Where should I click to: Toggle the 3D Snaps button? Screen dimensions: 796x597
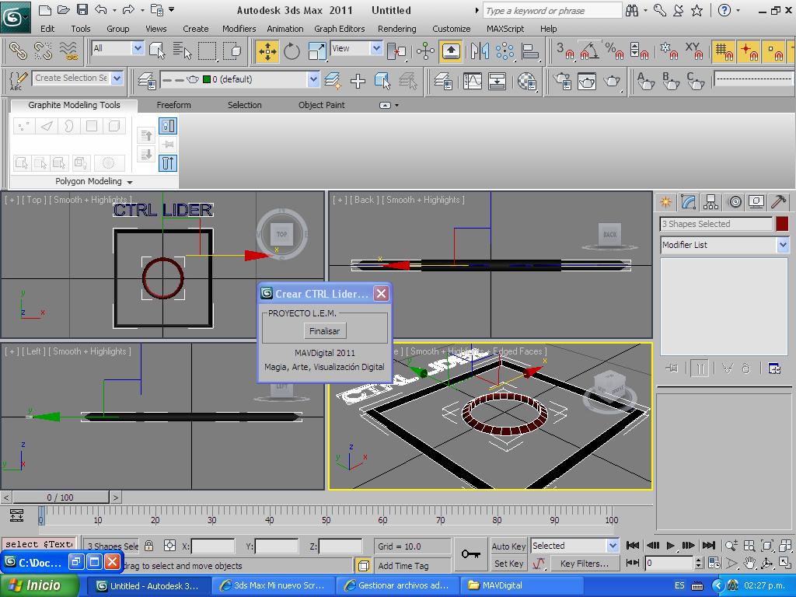[564, 51]
